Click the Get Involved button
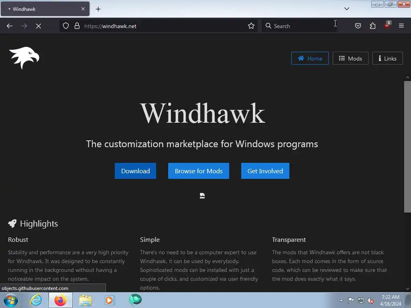 265,171
